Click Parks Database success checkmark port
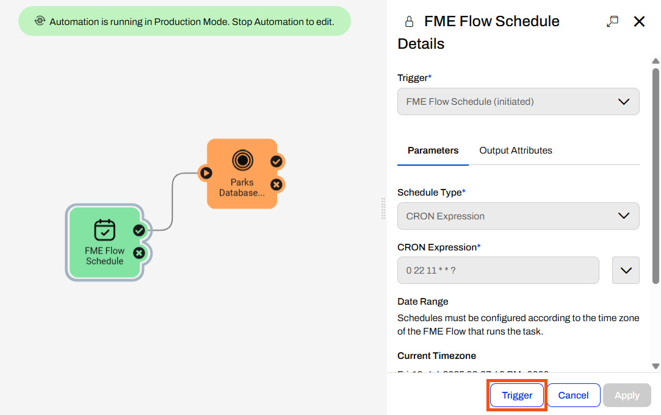The width and height of the screenshot is (661, 415). [276, 161]
